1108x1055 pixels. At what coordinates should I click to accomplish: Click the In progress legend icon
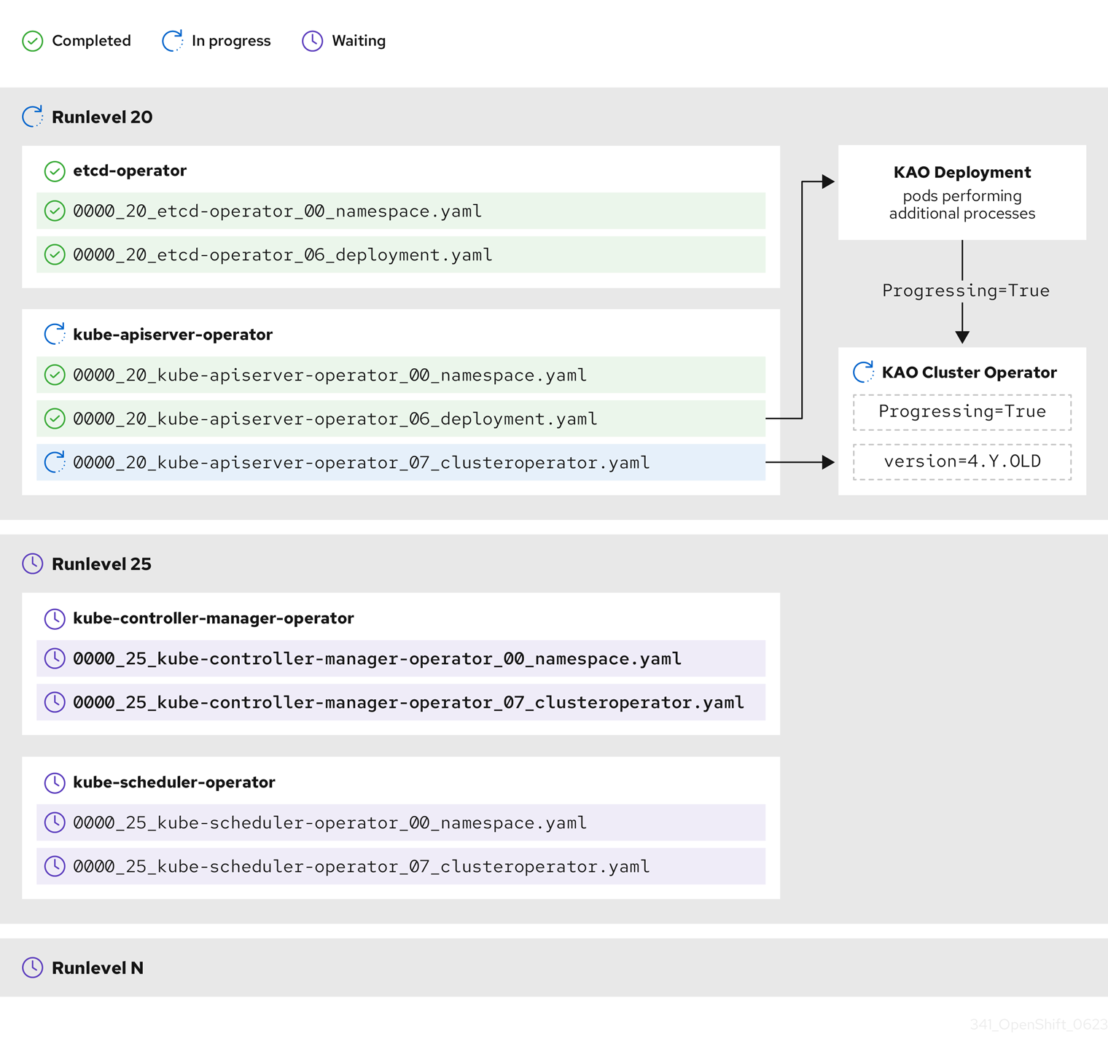pos(172,41)
